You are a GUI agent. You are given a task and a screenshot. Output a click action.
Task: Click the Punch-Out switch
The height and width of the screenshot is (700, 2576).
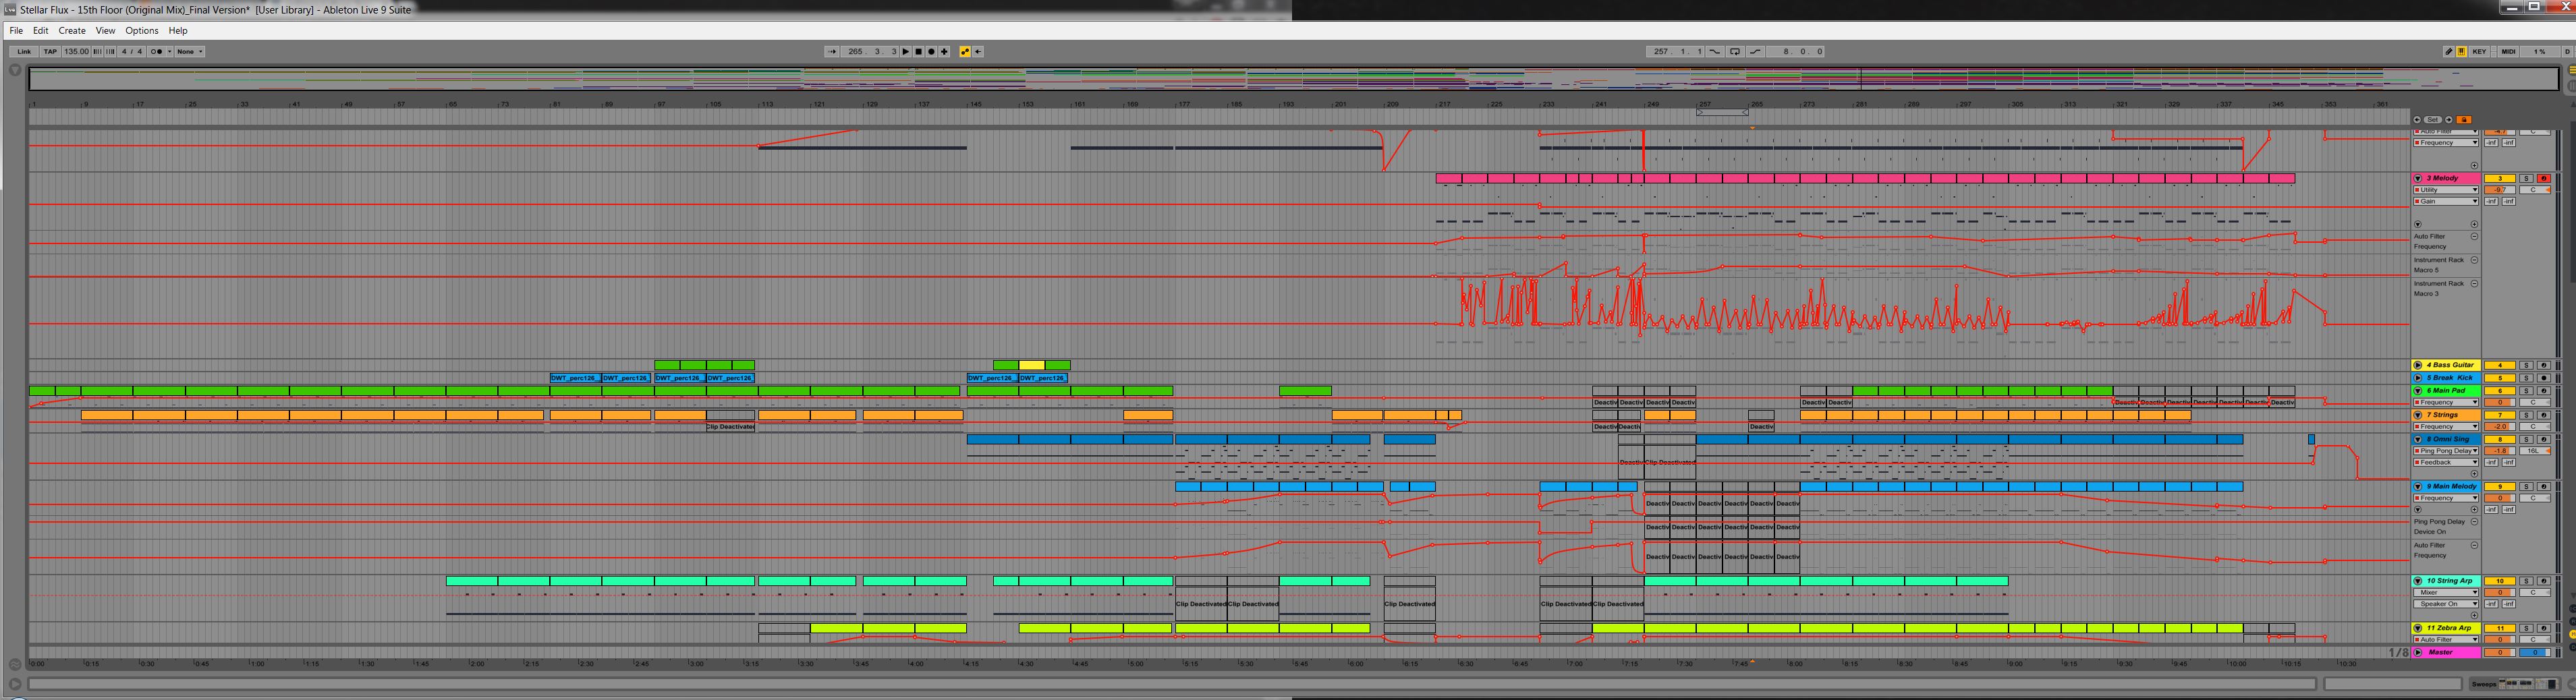point(1755,52)
